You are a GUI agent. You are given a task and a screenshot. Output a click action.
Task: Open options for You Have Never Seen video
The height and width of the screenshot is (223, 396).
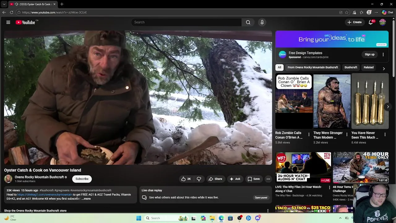click(x=385, y=134)
